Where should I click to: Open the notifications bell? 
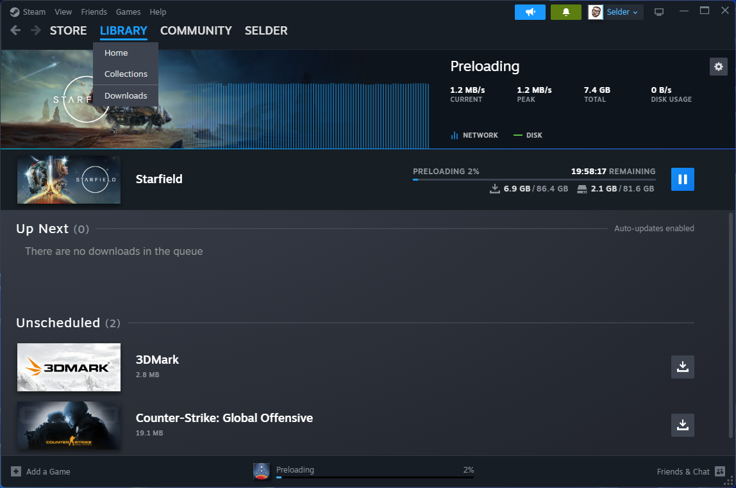(x=565, y=12)
